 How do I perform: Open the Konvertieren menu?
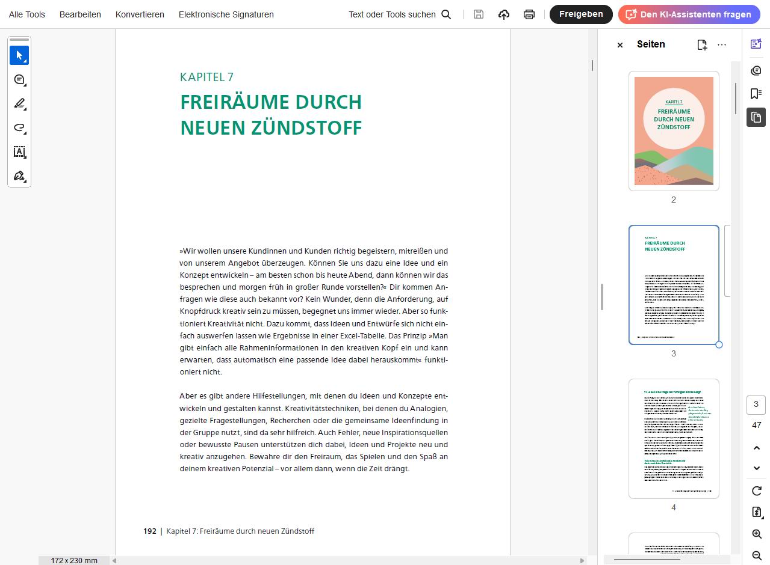pos(140,14)
